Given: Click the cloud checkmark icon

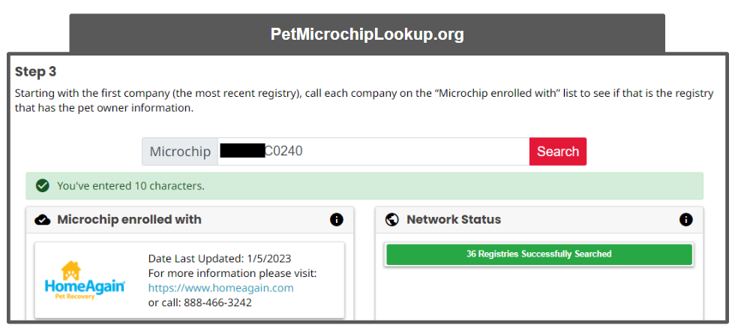Looking at the screenshot, I should pos(43,220).
